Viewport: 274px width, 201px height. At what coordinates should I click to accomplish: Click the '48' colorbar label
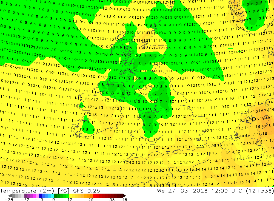coord(125,200)
